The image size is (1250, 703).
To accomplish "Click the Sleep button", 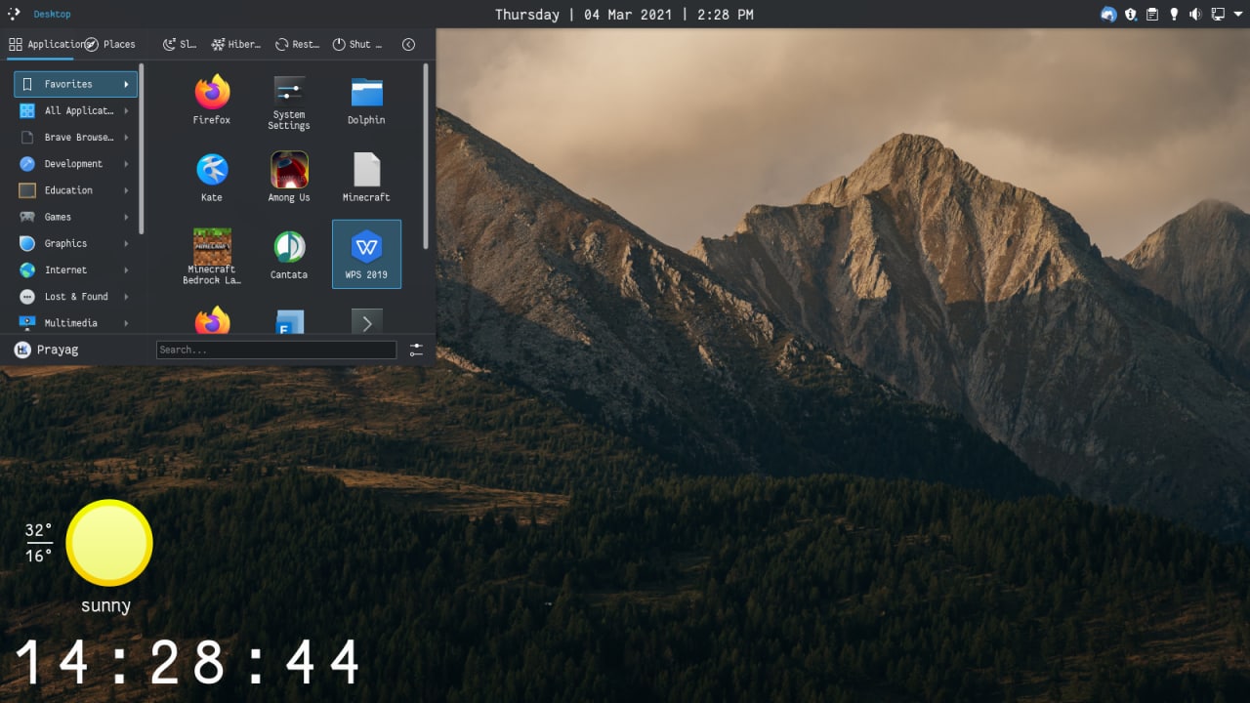I will click(180, 44).
